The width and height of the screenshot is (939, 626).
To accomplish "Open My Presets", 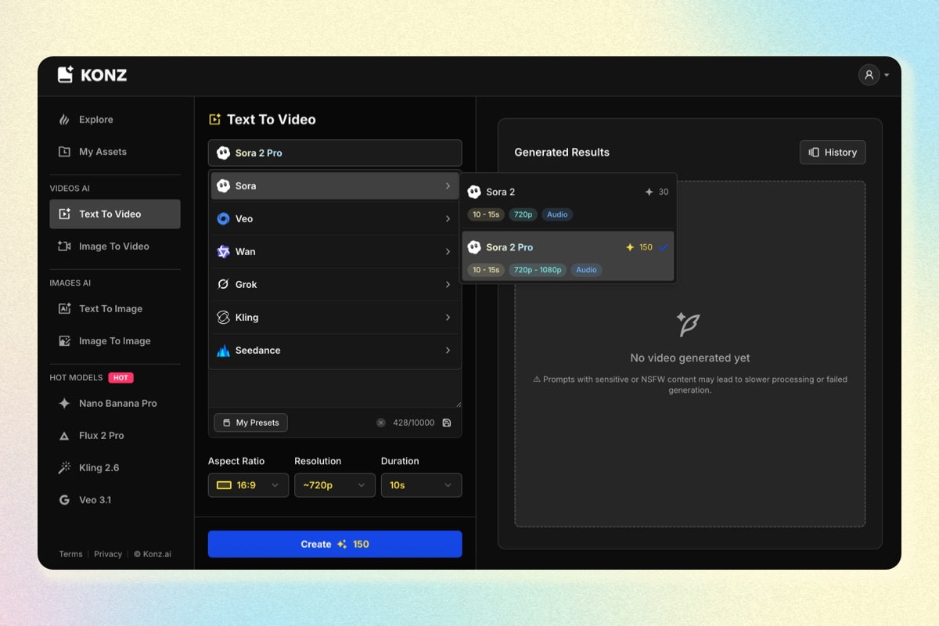I will tap(251, 423).
